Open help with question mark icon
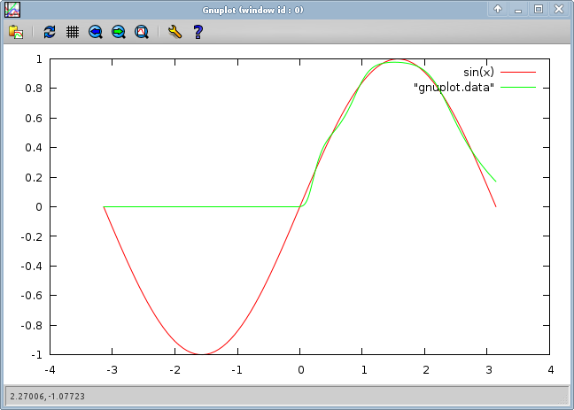The image size is (574, 410). (x=198, y=32)
